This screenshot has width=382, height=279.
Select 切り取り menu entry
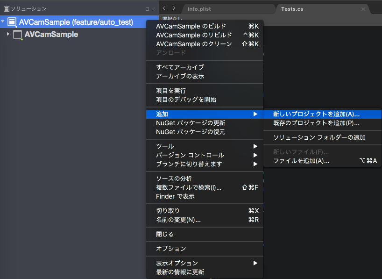[205, 211]
